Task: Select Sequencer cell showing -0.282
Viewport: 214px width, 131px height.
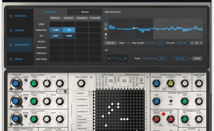Action: click(x=55, y=30)
